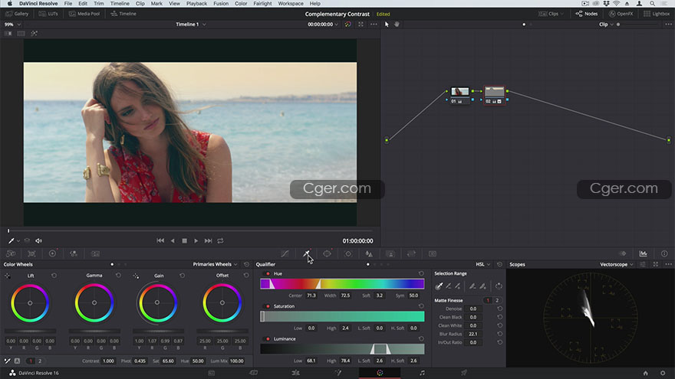Show the Scopes panel icon
This screenshot has height=379, width=675.
643,253
